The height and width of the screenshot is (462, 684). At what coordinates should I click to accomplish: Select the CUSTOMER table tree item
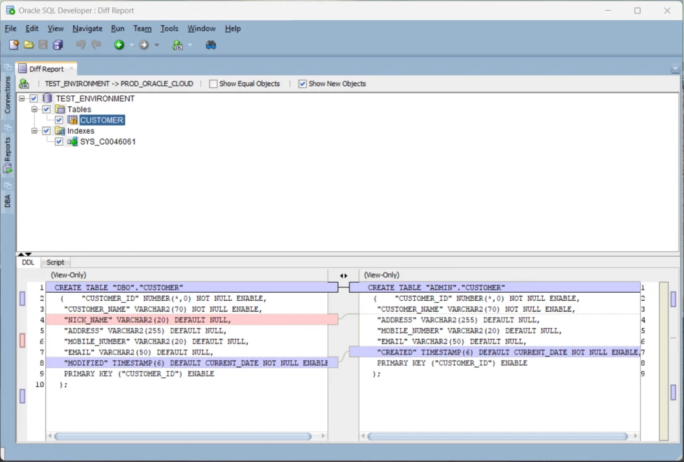(x=102, y=120)
